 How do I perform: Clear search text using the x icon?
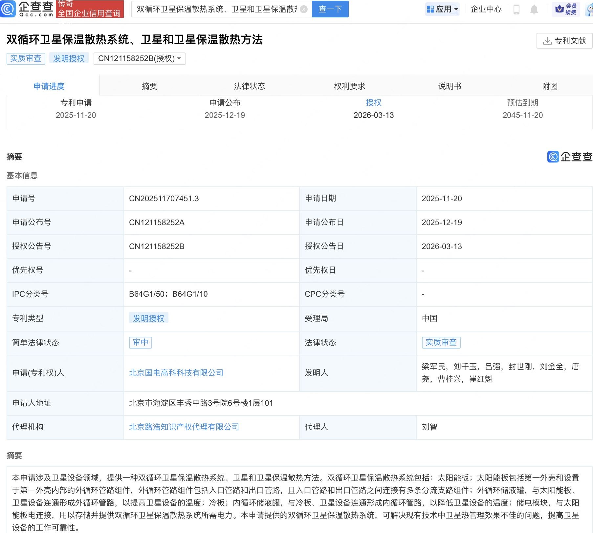coord(304,9)
